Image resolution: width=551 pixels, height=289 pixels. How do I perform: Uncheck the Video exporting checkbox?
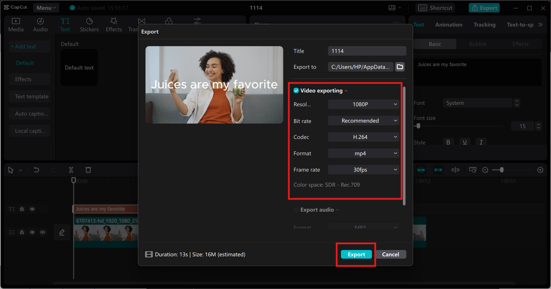[296, 90]
